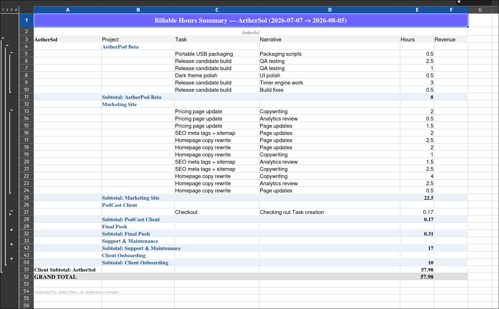Viewport: 499px width, 309px height.
Task: Click the Timer engine work cell
Action: 330,83
